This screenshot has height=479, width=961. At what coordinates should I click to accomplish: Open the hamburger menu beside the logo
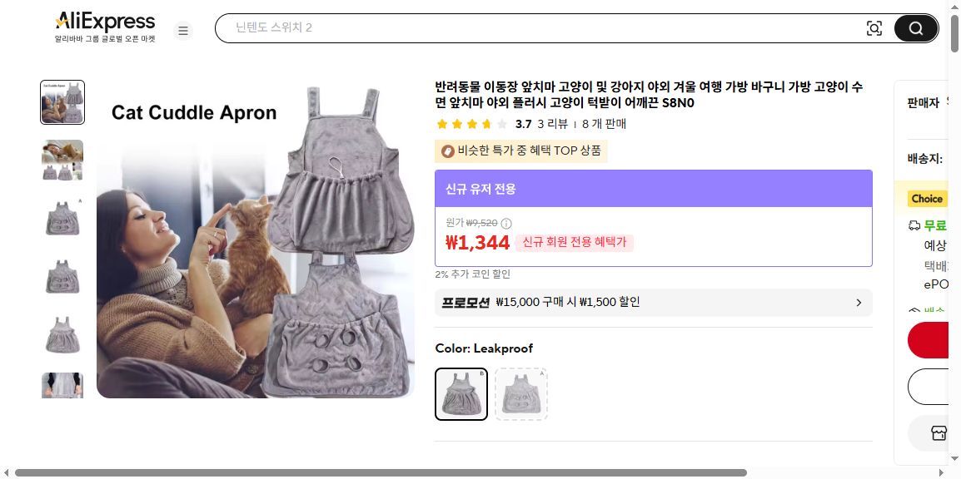pyautogui.click(x=183, y=30)
